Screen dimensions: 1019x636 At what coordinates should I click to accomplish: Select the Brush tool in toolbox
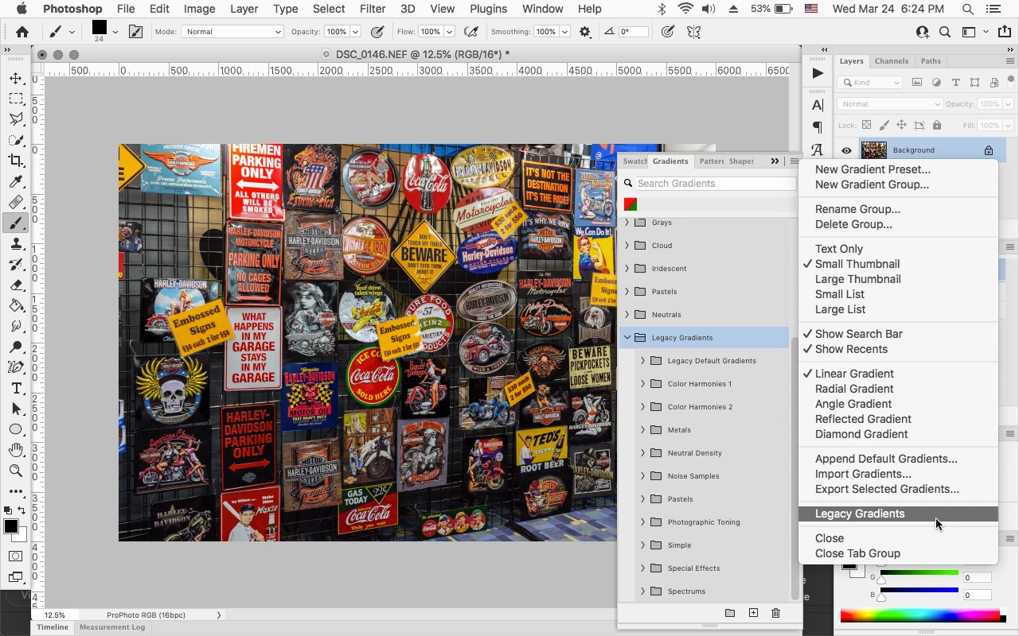click(x=16, y=223)
